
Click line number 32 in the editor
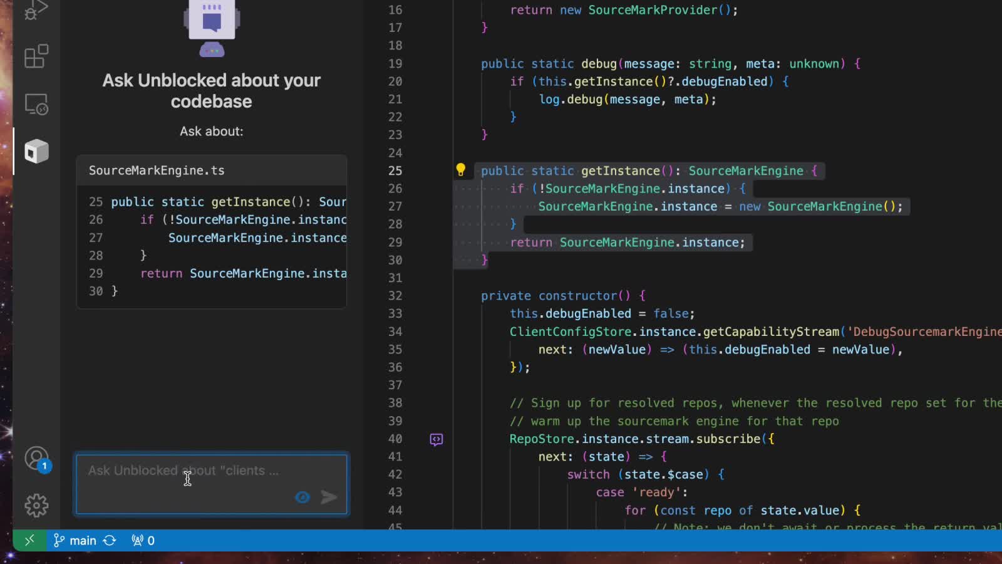pos(395,296)
